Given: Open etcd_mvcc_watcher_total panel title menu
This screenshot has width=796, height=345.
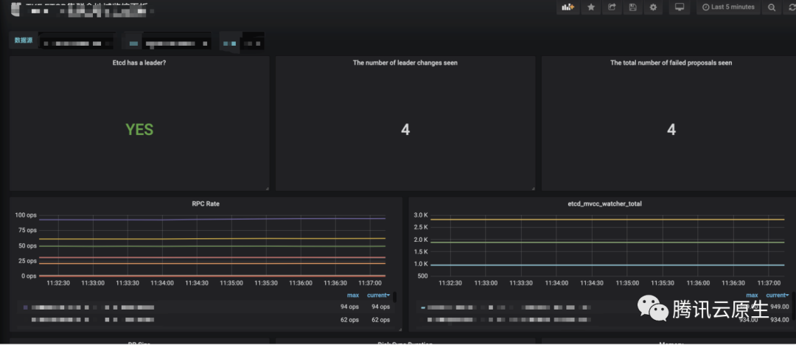Looking at the screenshot, I should coord(602,203).
